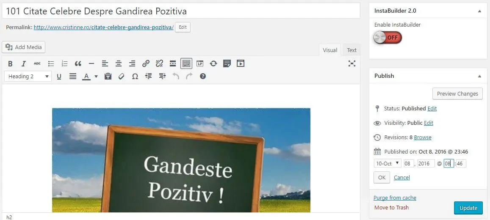Switch to the Visual editor tab

[x=330, y=50]
